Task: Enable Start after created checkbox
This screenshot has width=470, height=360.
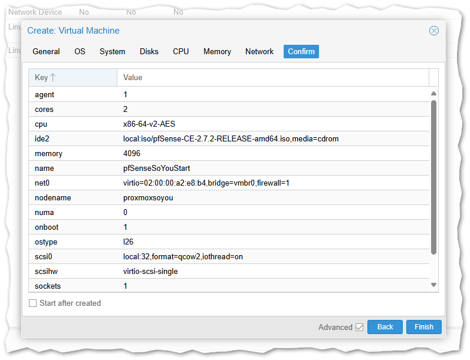Action: coord(33,303)
